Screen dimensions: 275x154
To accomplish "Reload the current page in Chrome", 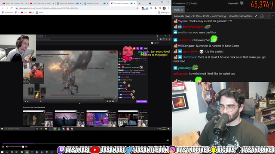I will pyautogui.click(x=12, y=8).
